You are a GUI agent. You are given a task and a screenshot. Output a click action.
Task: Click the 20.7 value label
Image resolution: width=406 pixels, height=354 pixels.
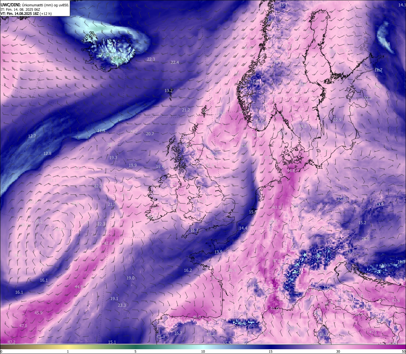[x=150, y=134]
